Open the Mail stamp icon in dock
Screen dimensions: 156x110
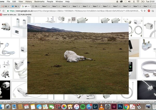tap(14, 107)
